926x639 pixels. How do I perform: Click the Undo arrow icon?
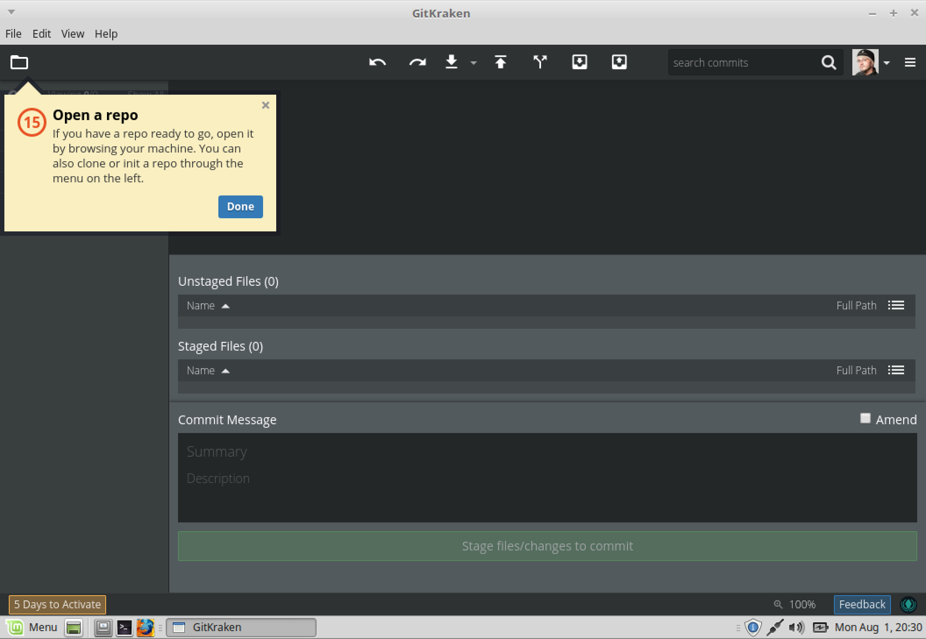(378, 62)
